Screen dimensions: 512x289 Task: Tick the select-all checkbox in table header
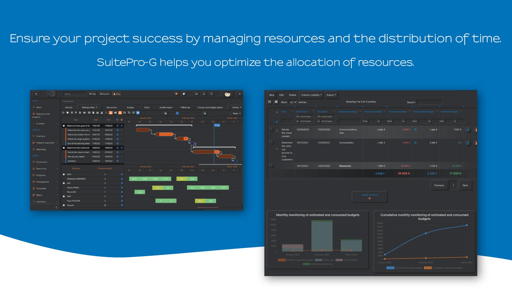(x=277, y=112)
